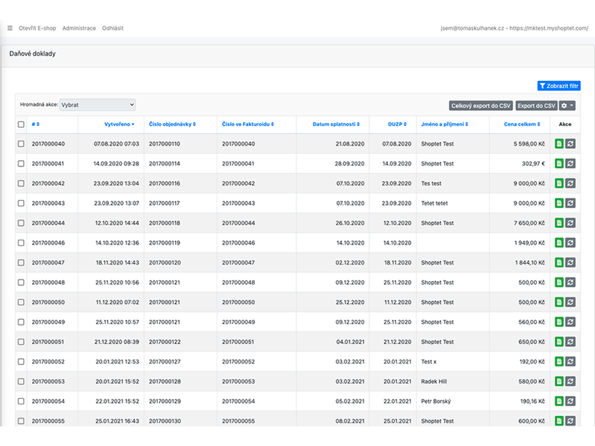Viewport: 595px width, 446px height.
Task: Click the Daňové doklady heading
Action: tap(32, 54)
